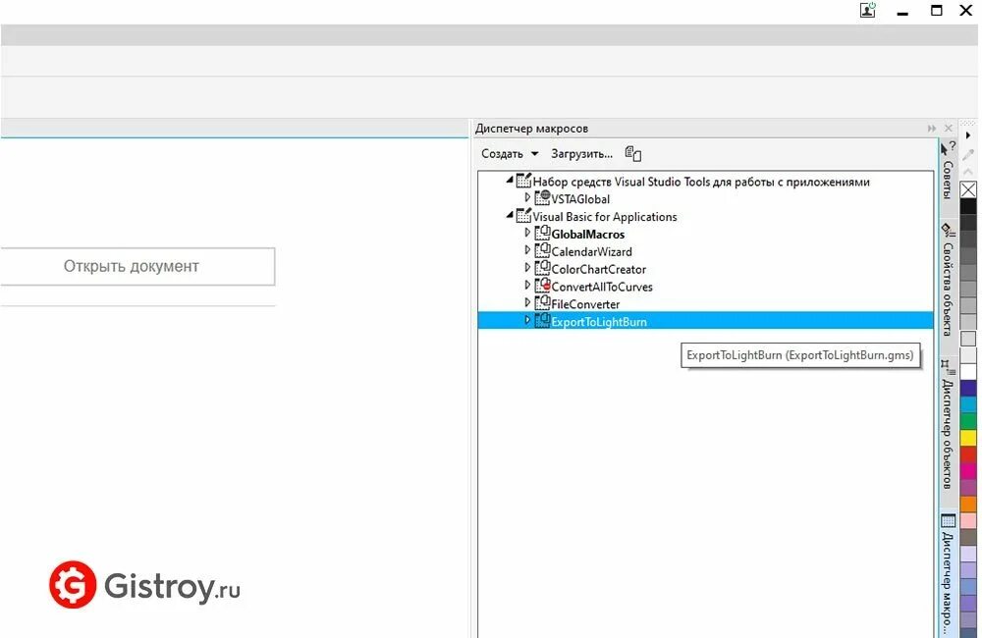
Task: Select Набор средств Visual Studio Tools row
Action: 701,182
